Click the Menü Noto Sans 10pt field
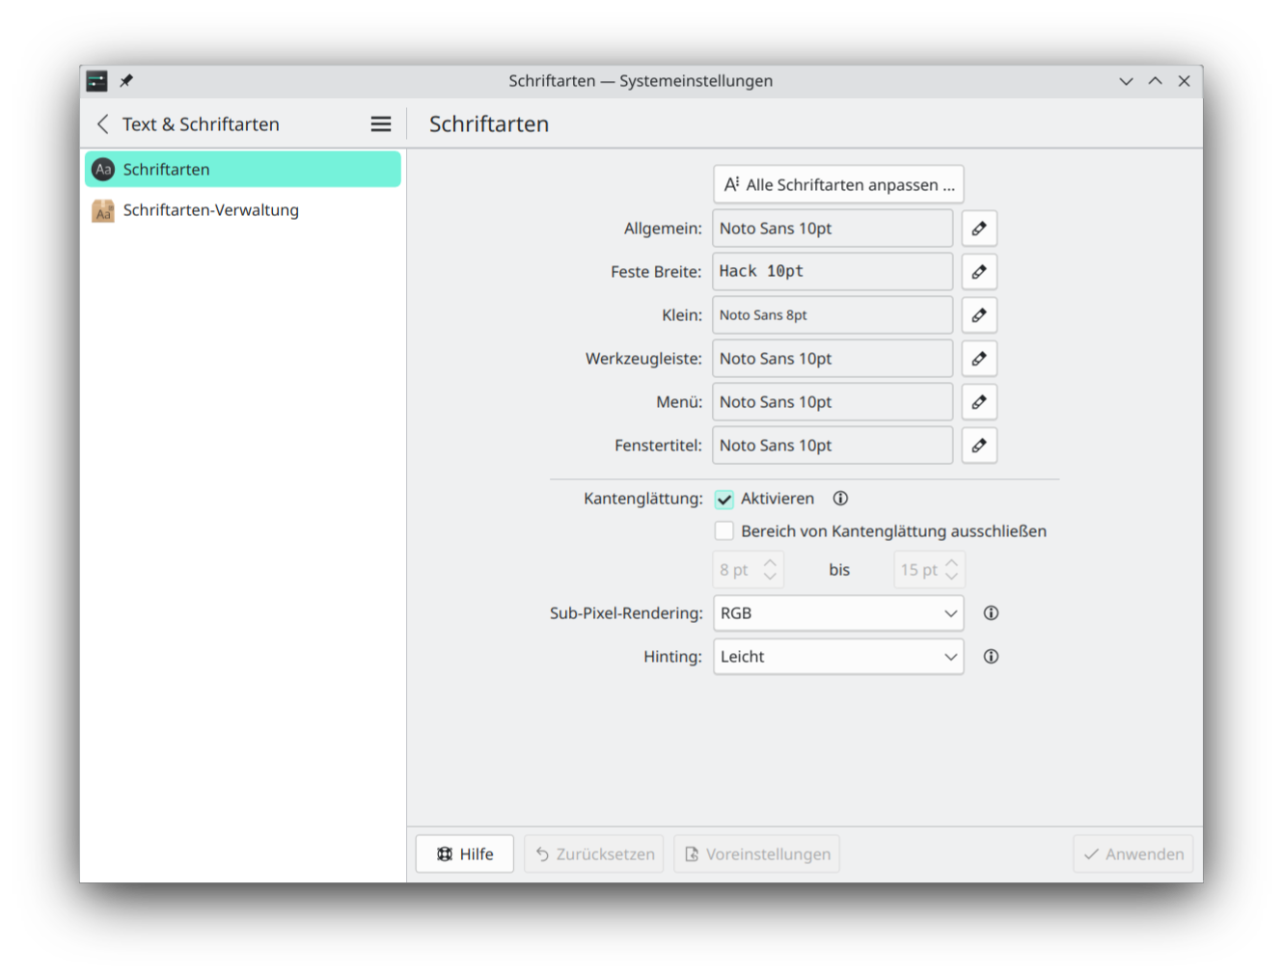The width and height of the screenshot is (1282, 976). 832,402
